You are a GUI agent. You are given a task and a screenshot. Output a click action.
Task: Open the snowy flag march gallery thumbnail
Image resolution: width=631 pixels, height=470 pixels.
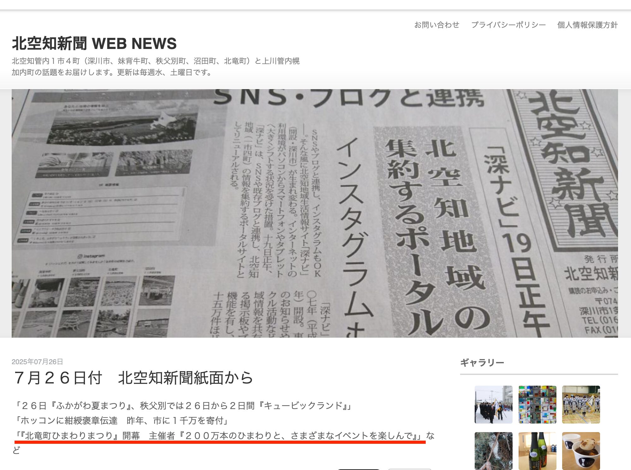point(493,404)
